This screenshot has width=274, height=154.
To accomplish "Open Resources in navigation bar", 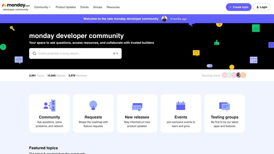I will [x=113, y=7].
